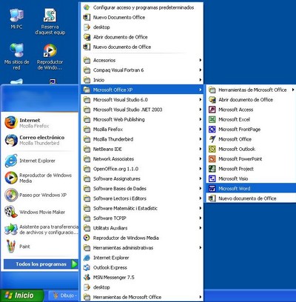Expand the Accesorios submenu arrow
Image resolution: width=296 pixels, height=302 pixels.
coord(201,60)
